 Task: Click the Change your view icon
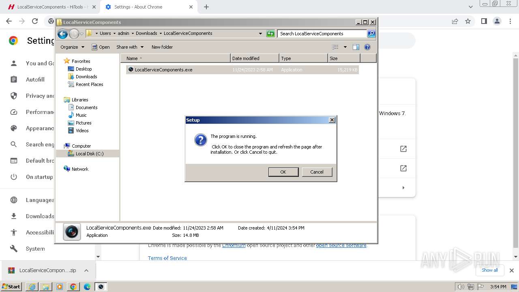[x=335, y=47]
